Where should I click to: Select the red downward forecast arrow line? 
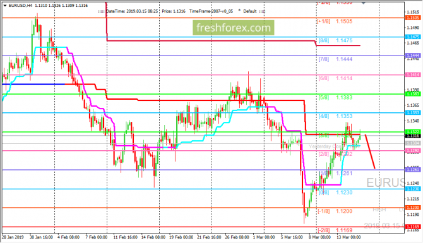tap(370, 151)
